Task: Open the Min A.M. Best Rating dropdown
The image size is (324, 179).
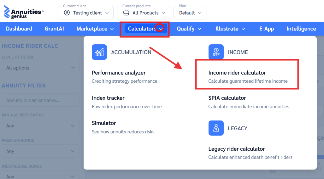Action: pos(40,126)
